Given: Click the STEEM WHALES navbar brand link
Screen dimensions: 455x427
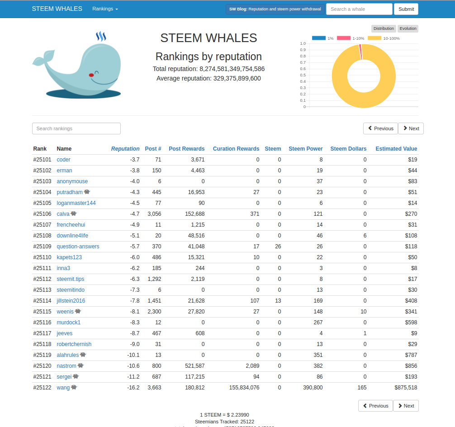Looking at the screenshot, I should 57,9.
